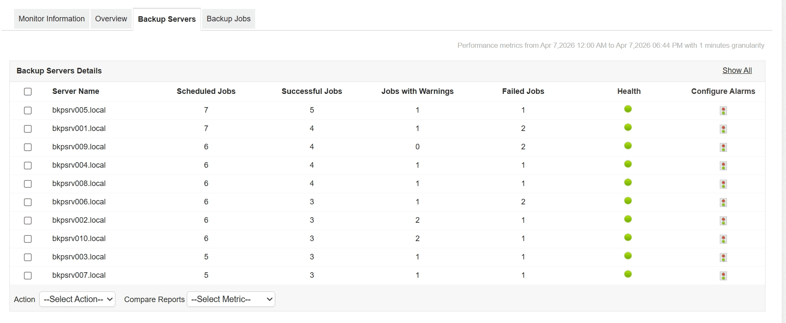Select the Backup Servers tab

[167, 19]
